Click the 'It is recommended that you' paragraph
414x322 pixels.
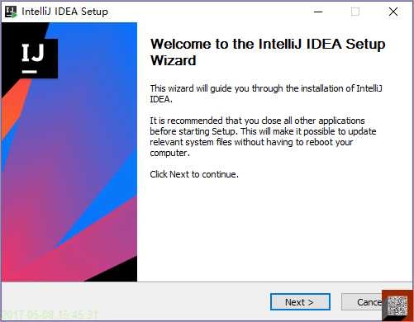(263, 137)
